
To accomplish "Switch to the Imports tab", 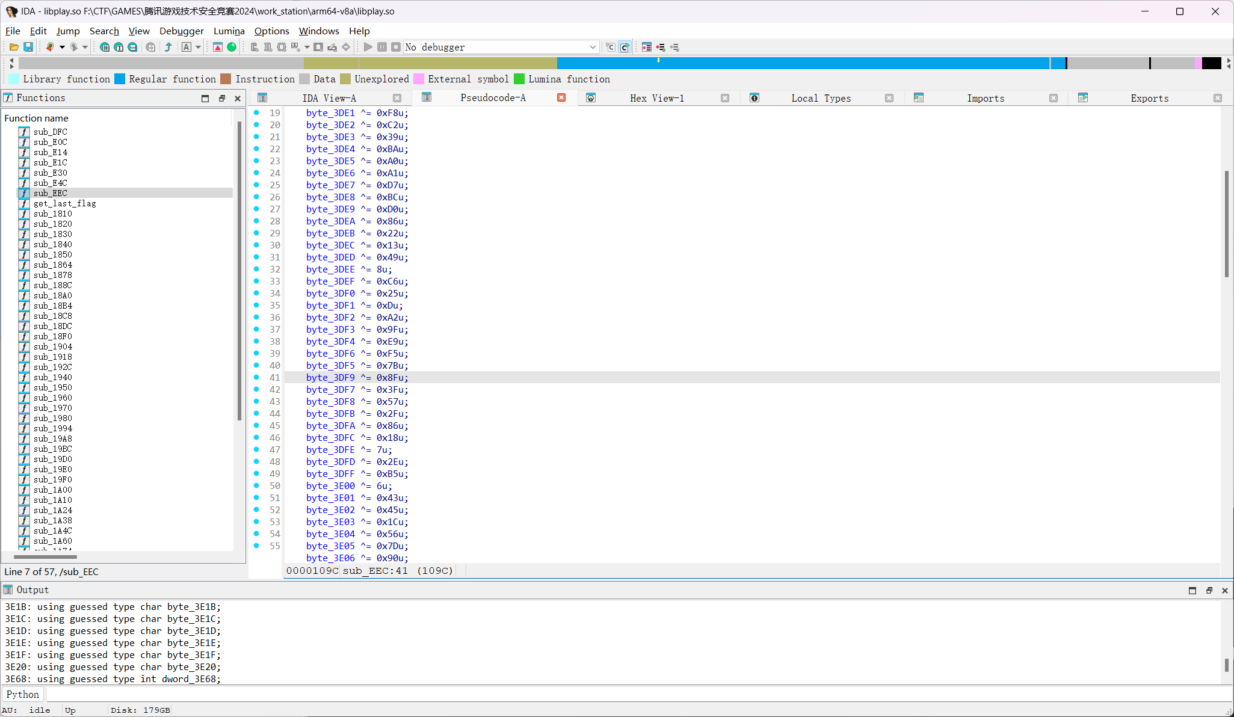I will 986,98.
